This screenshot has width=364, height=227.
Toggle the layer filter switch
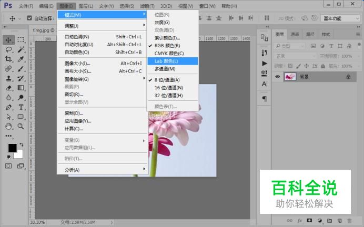359,44
